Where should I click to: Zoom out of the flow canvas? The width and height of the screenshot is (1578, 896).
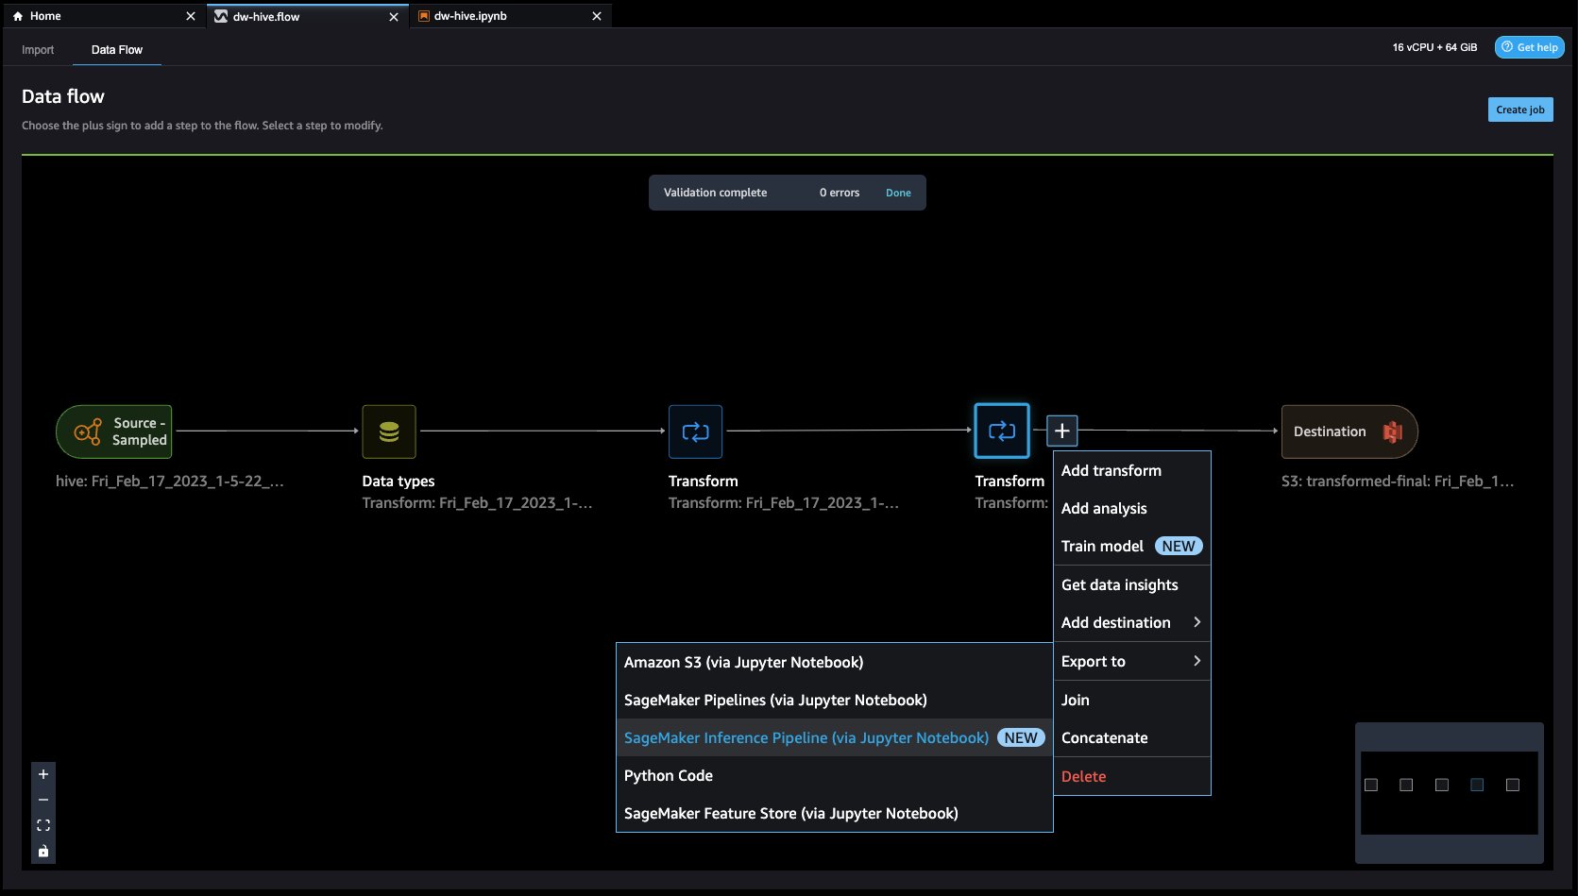coord(43,800)
